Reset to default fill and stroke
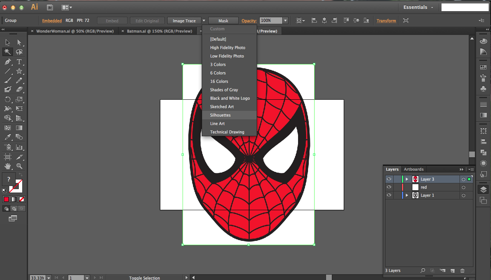 coord(4,190)
